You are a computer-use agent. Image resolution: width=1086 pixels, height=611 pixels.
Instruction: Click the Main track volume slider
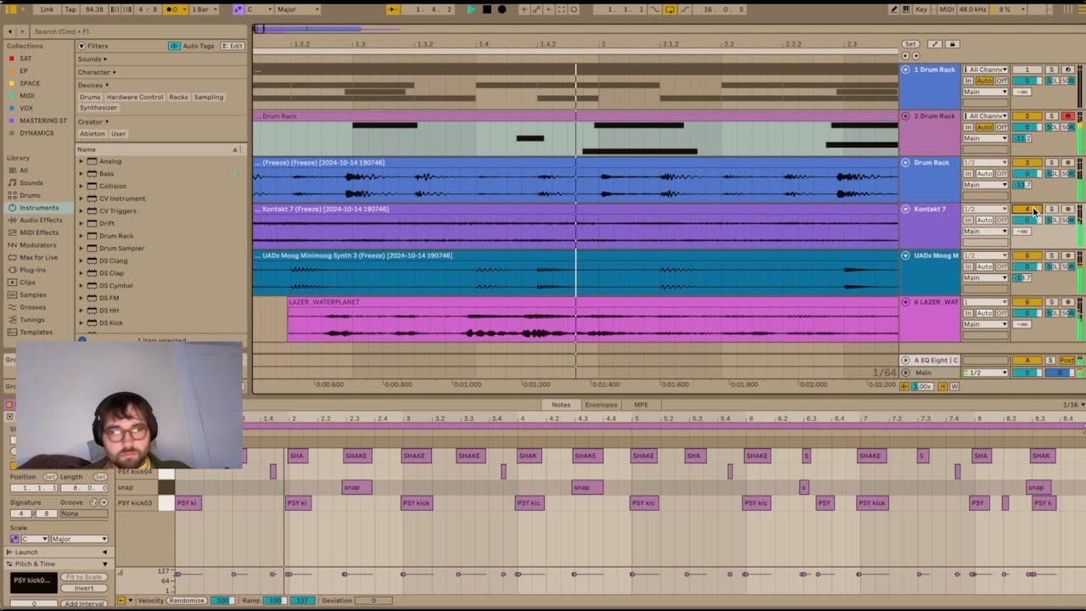(x=1027, y=373)
